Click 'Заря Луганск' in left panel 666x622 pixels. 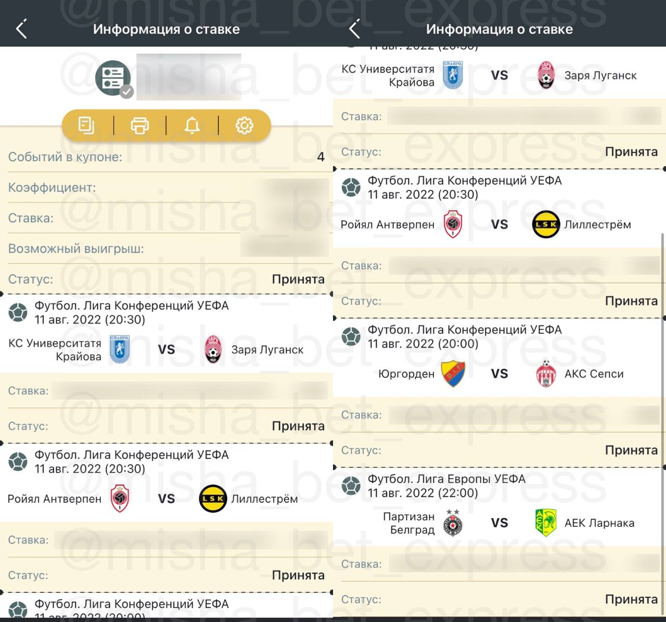tap(267, 349)
